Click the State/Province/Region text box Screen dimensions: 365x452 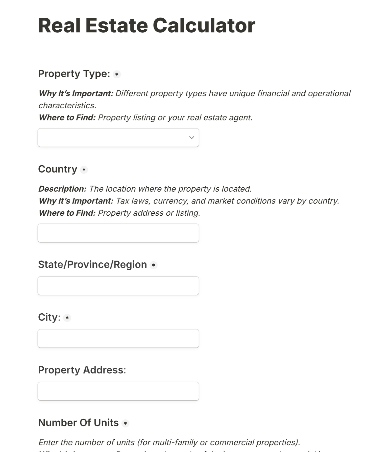118,286
